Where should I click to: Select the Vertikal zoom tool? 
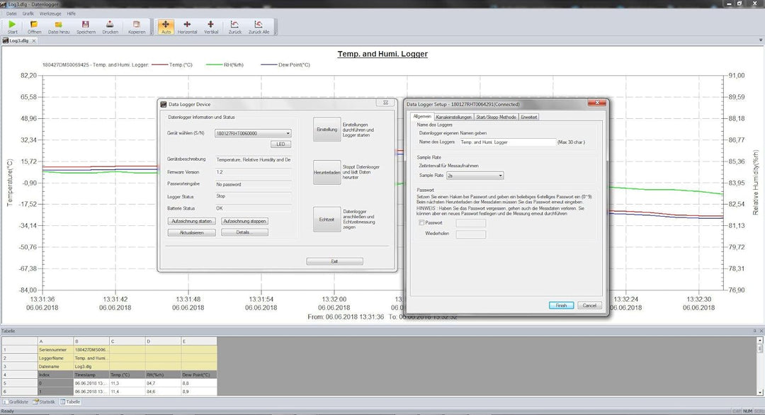tap(211, 26)
